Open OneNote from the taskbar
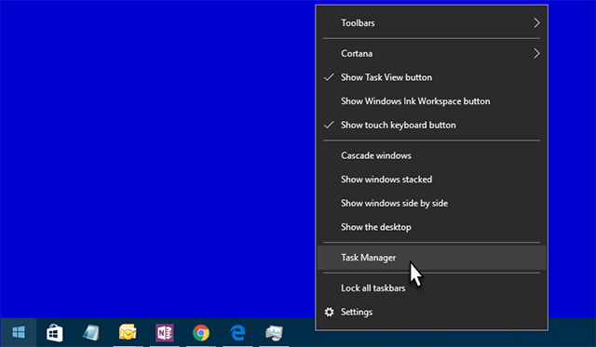 tap(164, 333)
